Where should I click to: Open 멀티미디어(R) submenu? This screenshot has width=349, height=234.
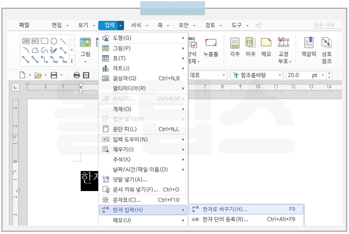[x=143, y=88]
